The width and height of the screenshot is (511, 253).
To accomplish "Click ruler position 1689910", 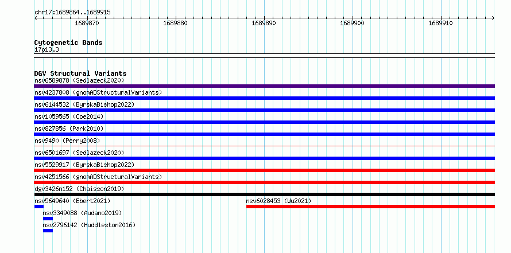I will (x=440, y=23).
